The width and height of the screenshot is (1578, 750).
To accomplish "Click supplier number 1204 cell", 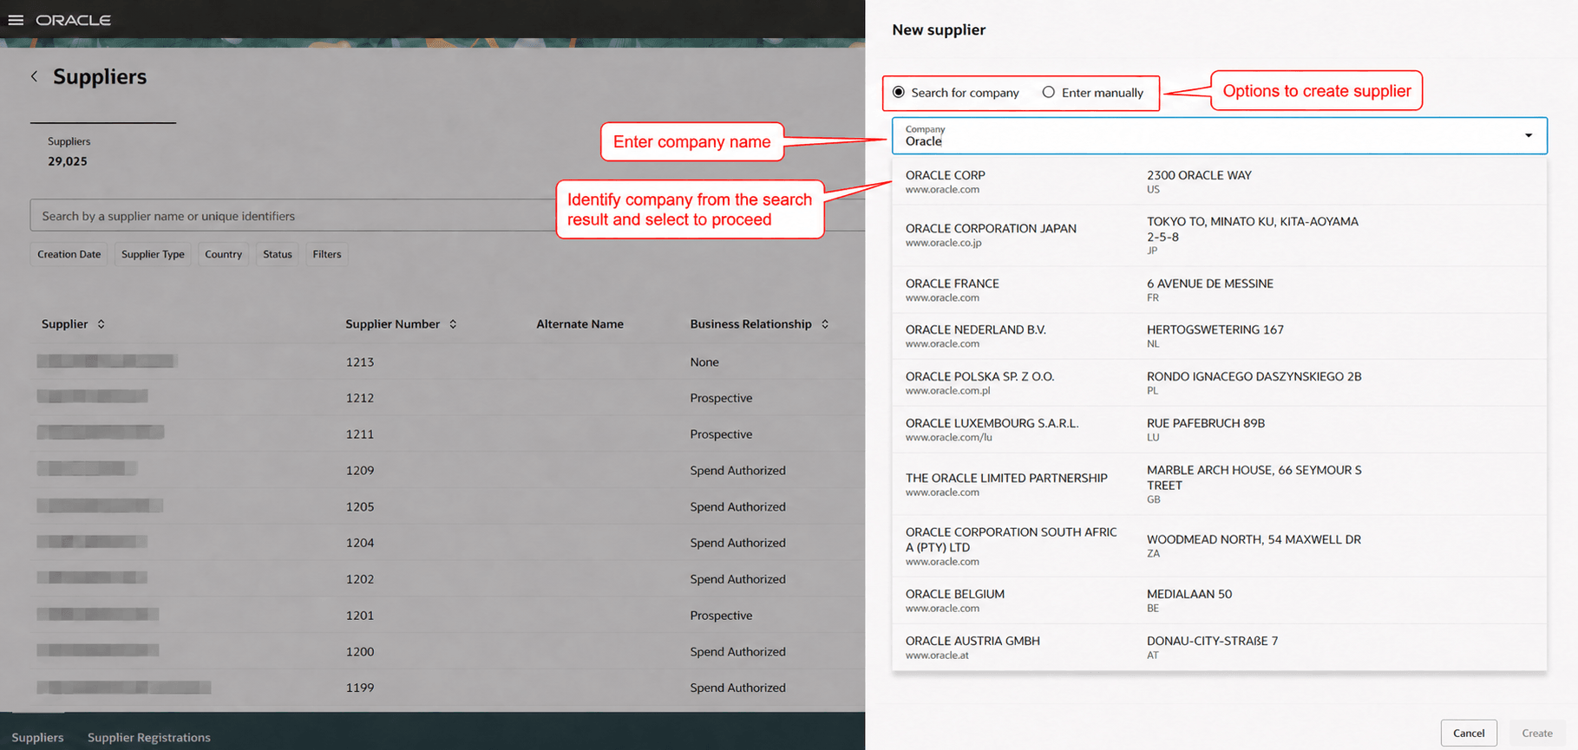I will coord(360,543).
